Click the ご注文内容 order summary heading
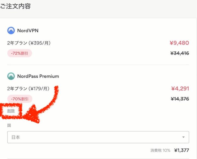Image resolution: width=197 pixels, height=159 pixels. click(15, 6)
